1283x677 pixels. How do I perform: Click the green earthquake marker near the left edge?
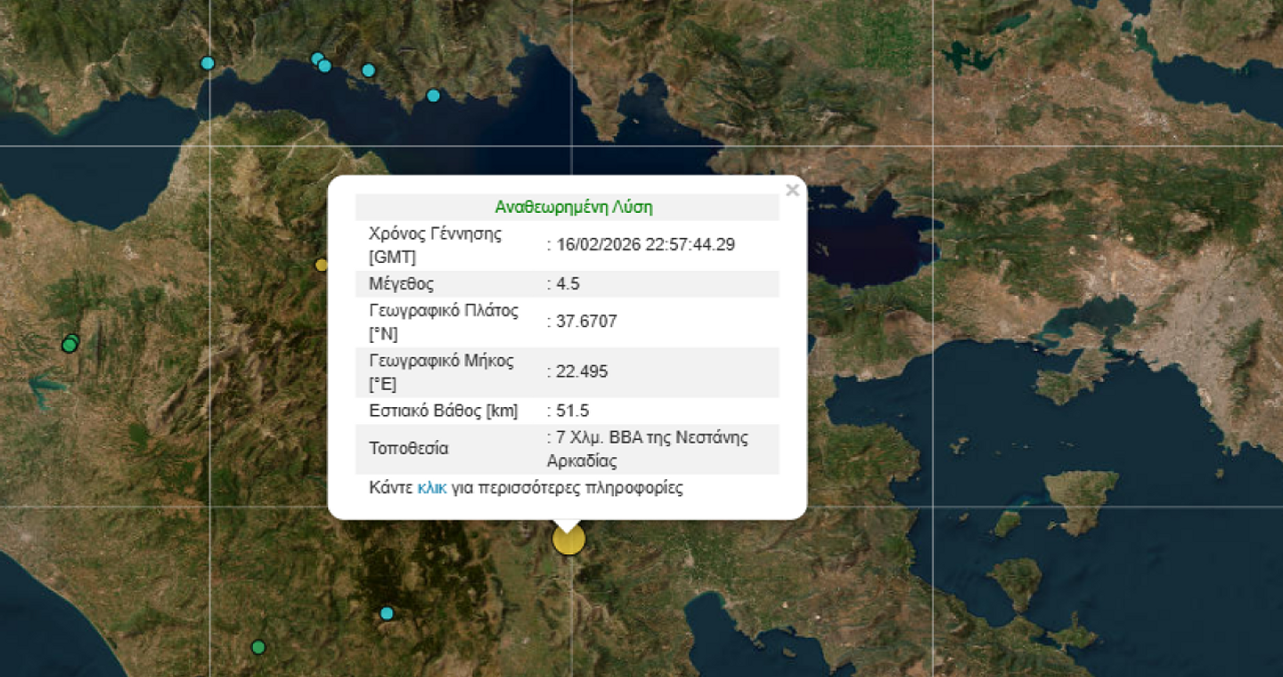click(x=69, y=344)
